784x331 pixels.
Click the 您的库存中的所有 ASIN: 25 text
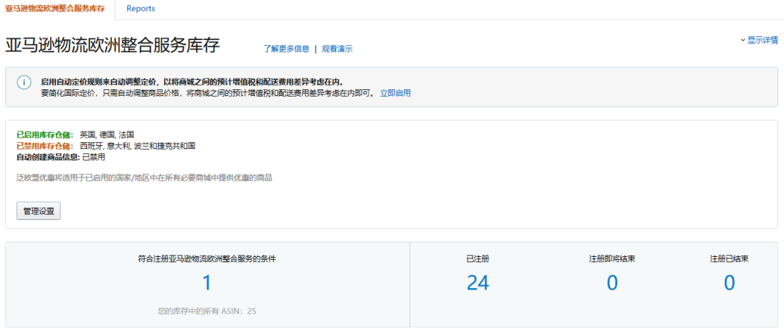206,311
